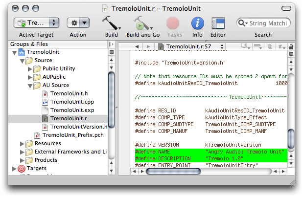Click the Editor toolbar icon
Screen dimensions: 303x198
[x=218, y=23]
